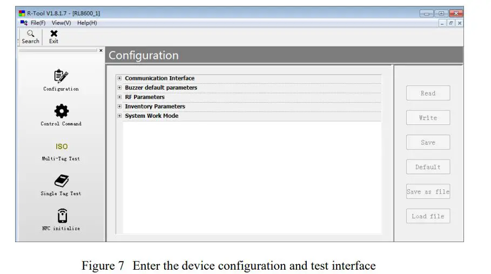Open Control Command gear icon
Viewport: 491px width, 274px height.
pyautogui.click(x=61, y=111)
